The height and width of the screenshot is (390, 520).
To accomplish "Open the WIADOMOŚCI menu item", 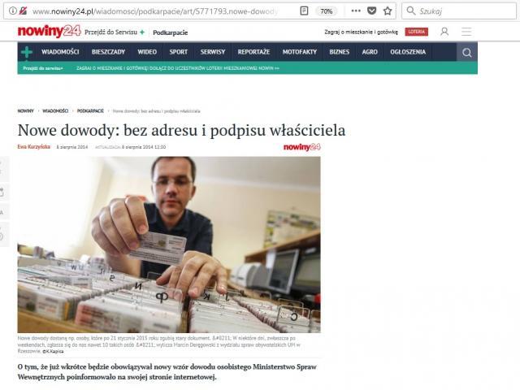I will [60, 52].
